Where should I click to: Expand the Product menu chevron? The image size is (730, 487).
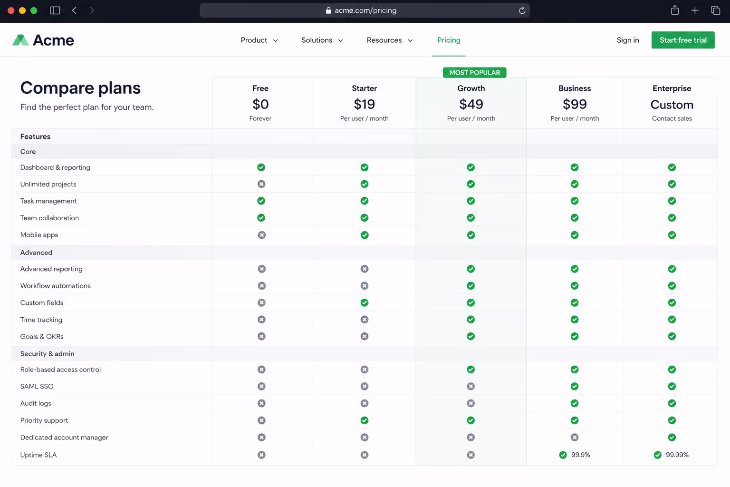(276, 40)
